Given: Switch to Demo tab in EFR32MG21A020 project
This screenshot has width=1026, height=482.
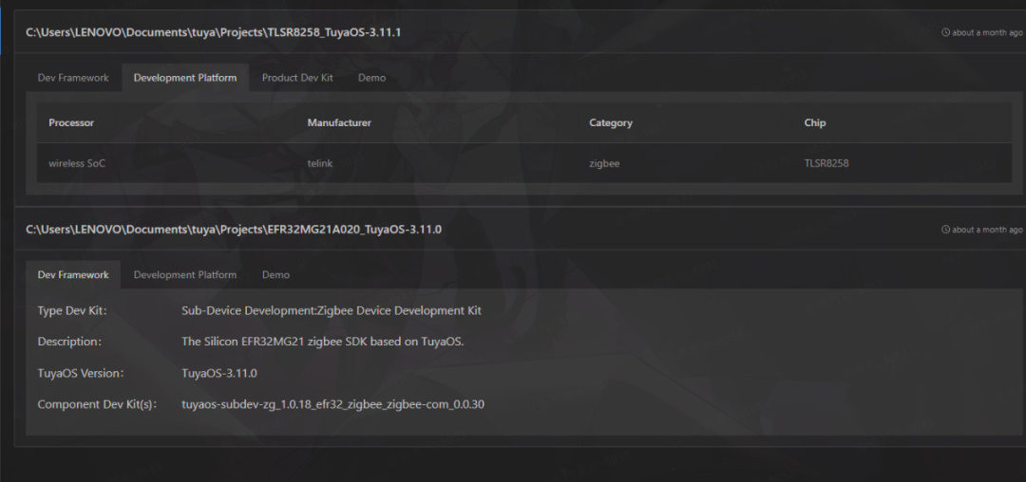Looking at the screenshot, I should [x=276, y=275].
